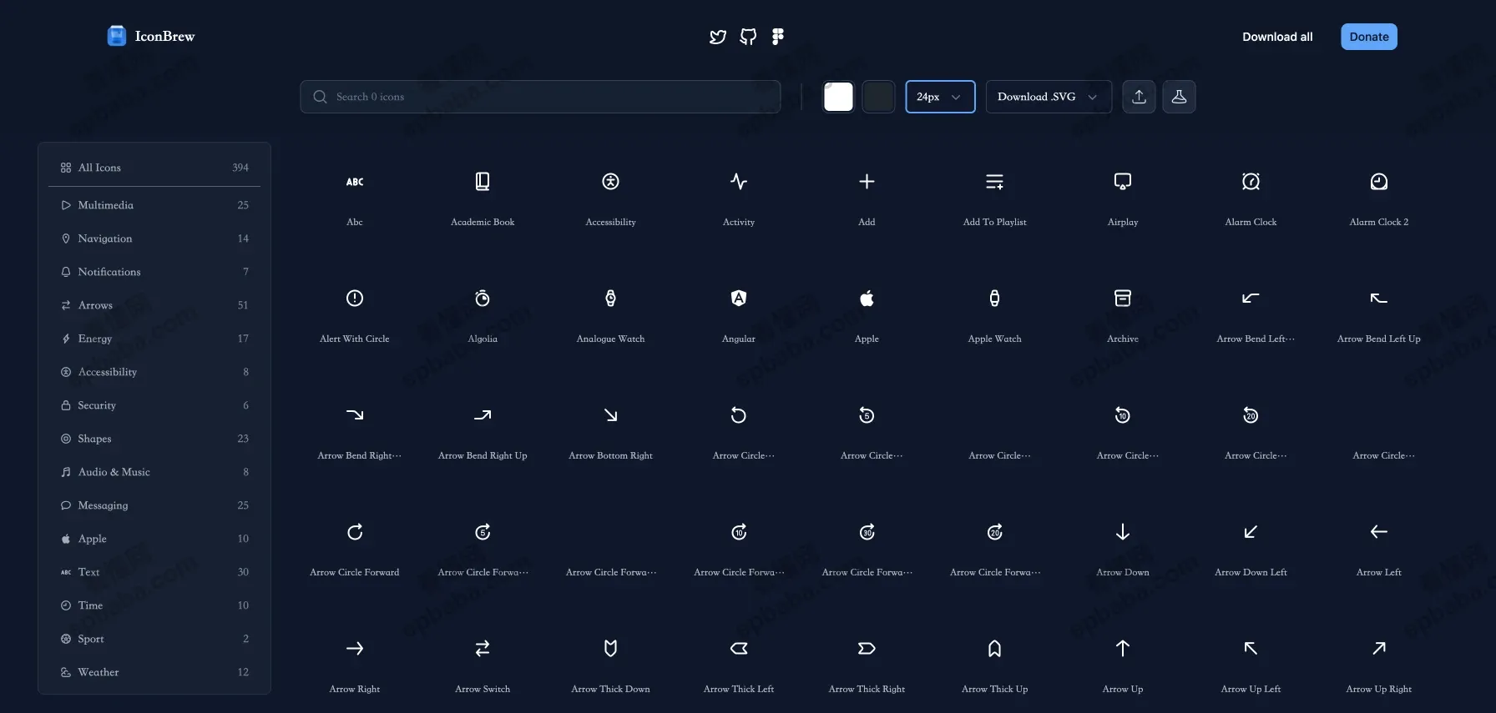Image resolution: width=1496 pixels, height=713 pixels.
Task: Select the Arrow Thick Left icon
Action: click(739, 649)
